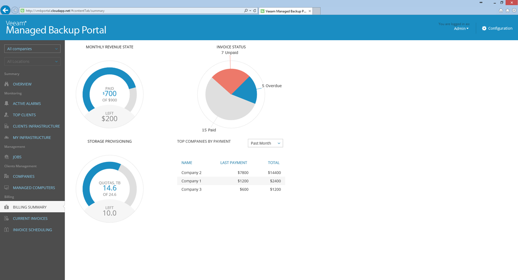The image size is (518, 280).
Task: Select the Company 1 row
Action: (x=231, y=181)
